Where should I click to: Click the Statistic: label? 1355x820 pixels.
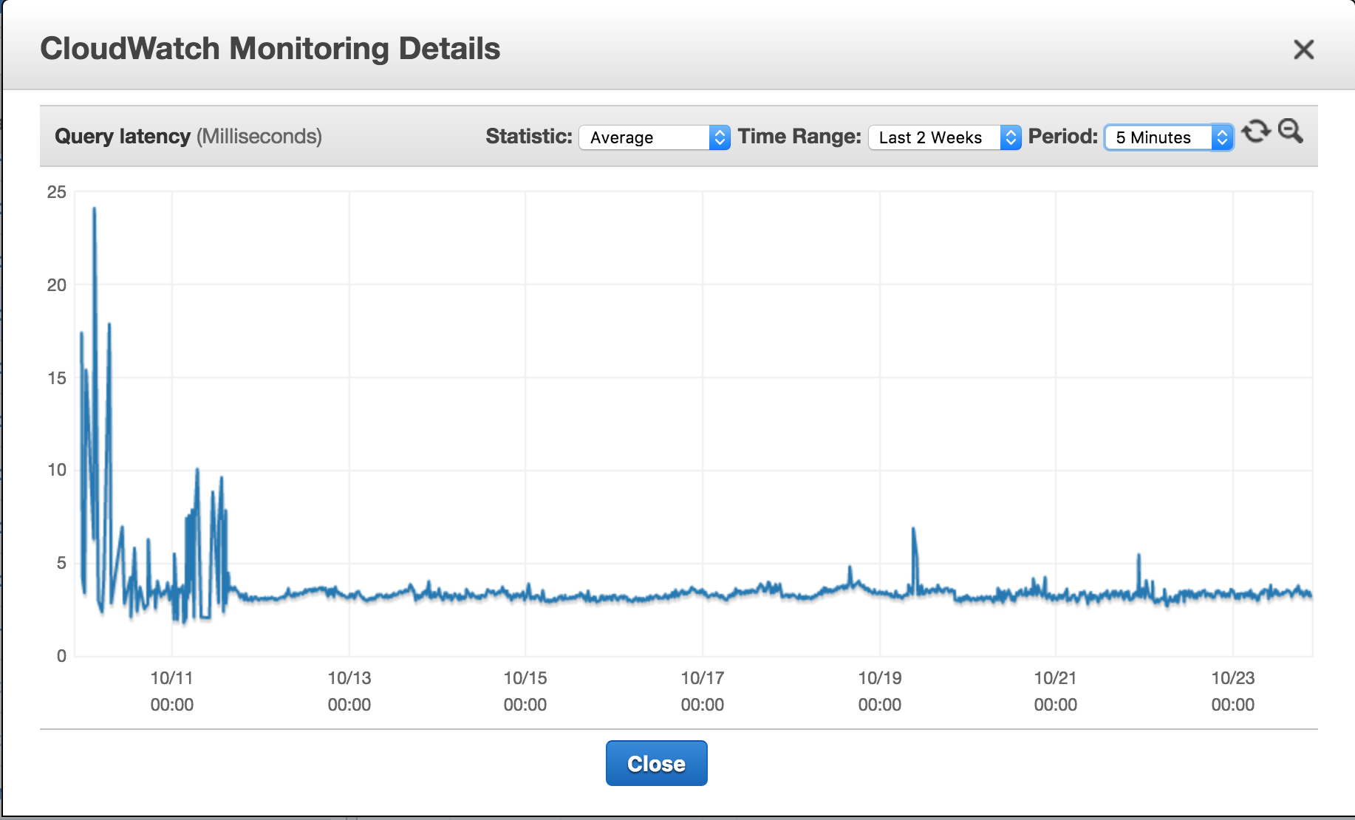(529, 137)
